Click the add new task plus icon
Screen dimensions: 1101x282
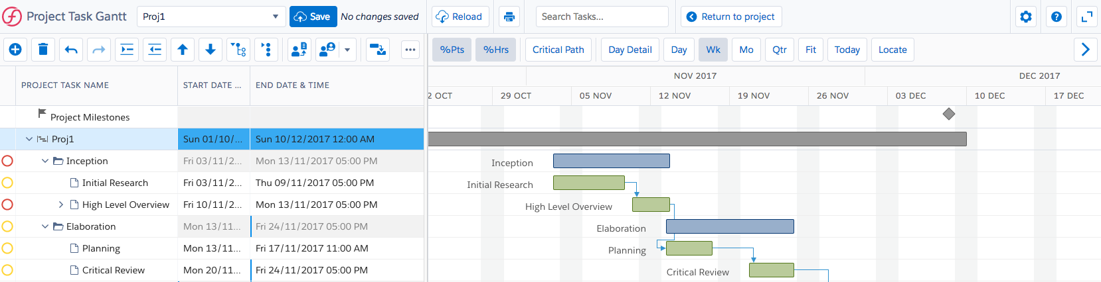[x=15, y=50]
